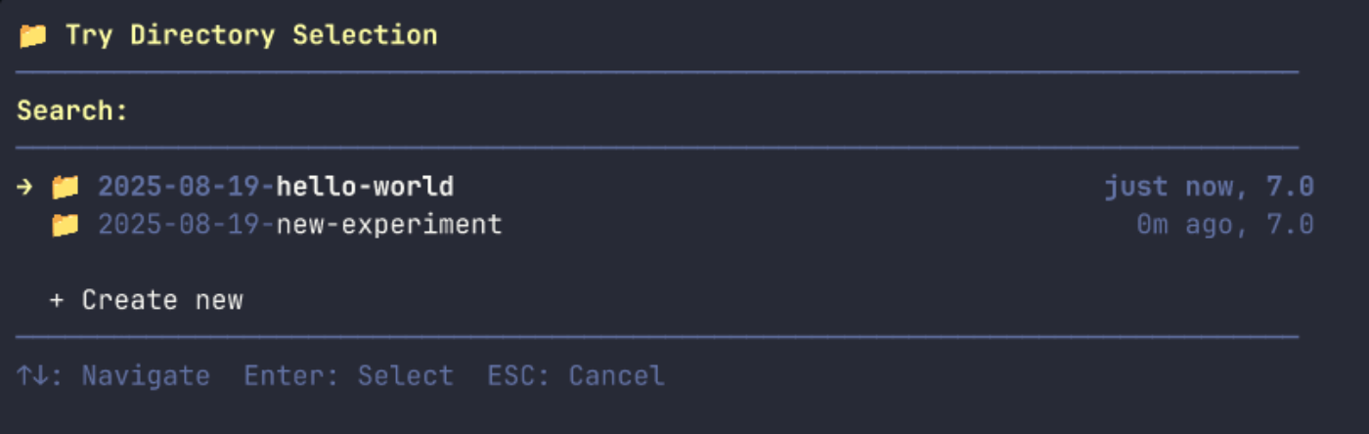
Task: Click the Search: label
Action: (72, 110)
